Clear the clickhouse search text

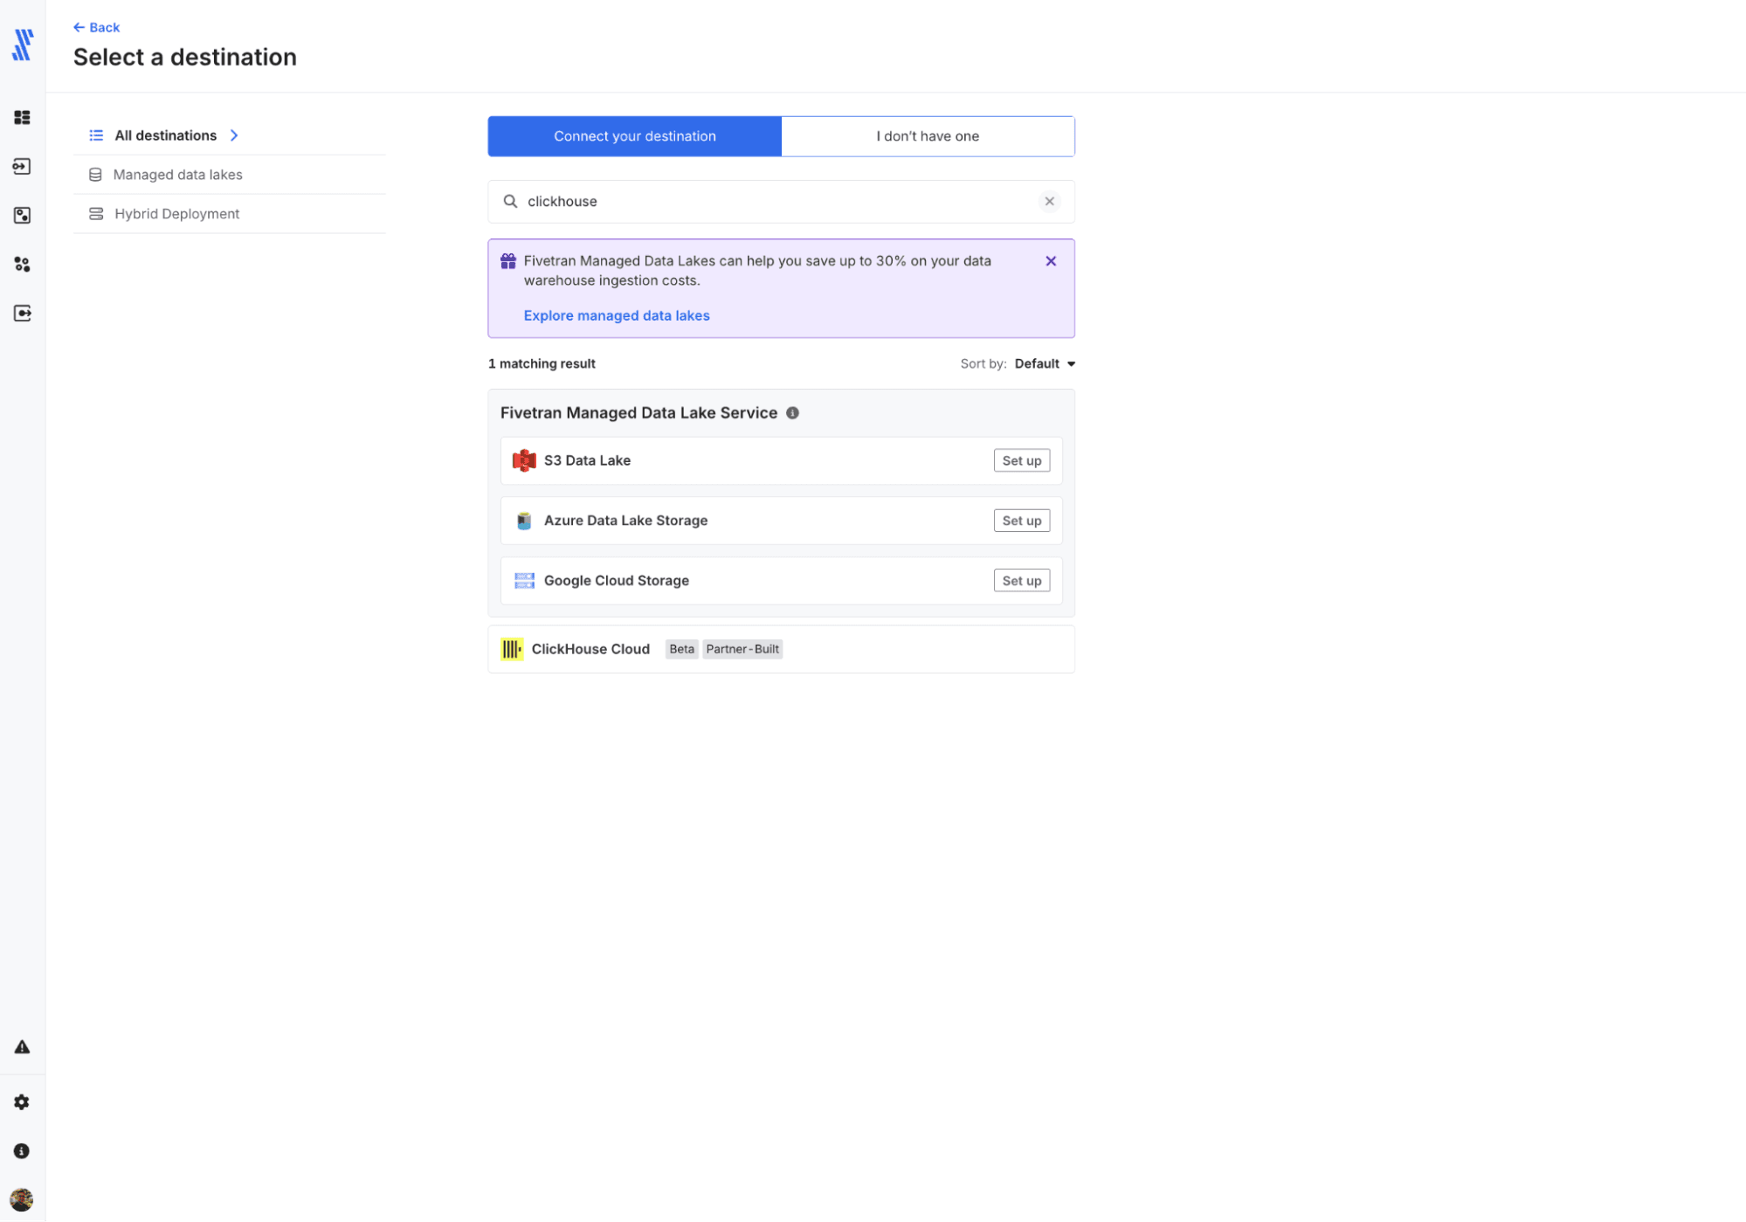[1049, 202]
